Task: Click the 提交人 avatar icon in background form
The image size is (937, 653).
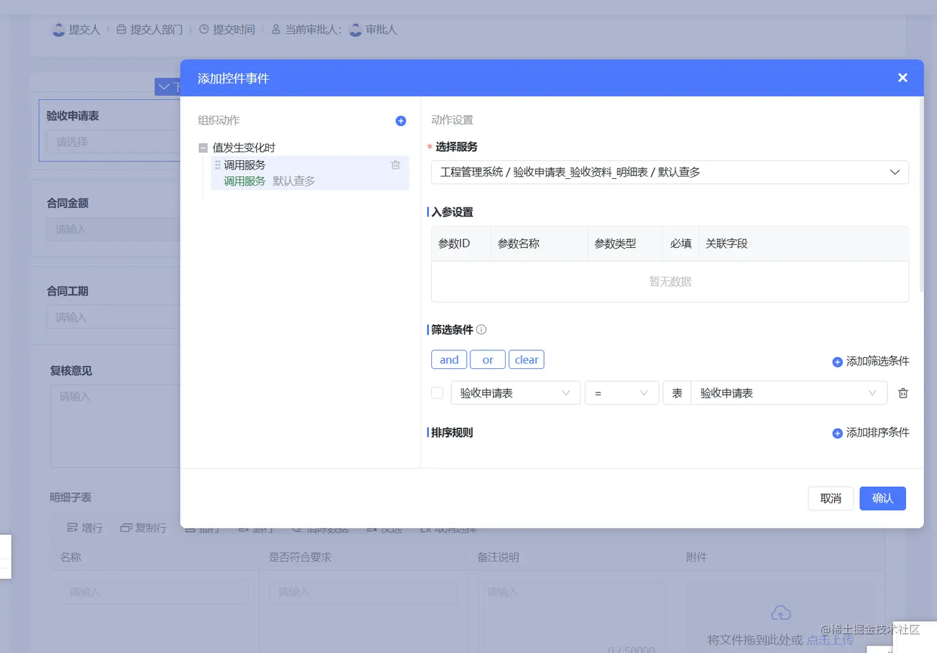Action: [x=59, y=30]
